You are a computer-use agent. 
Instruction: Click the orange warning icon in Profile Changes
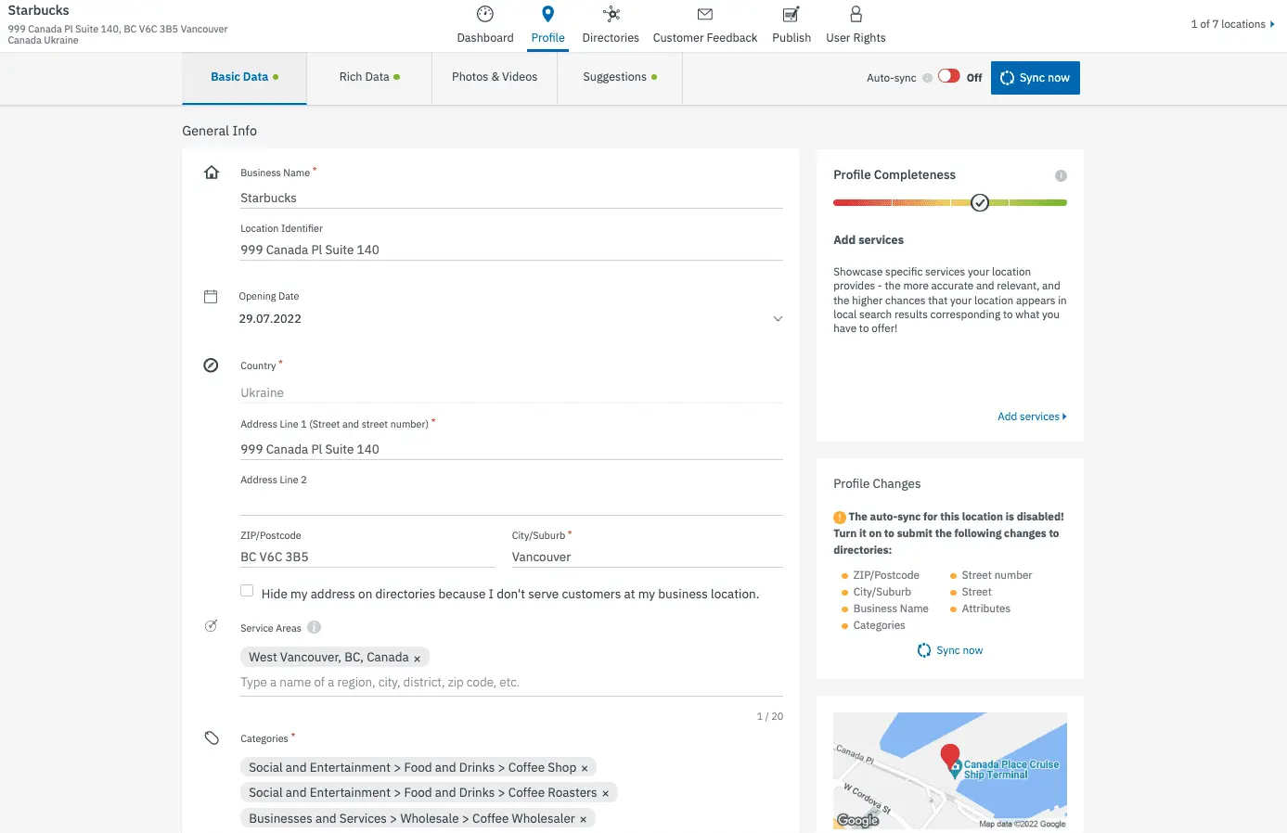840,518
